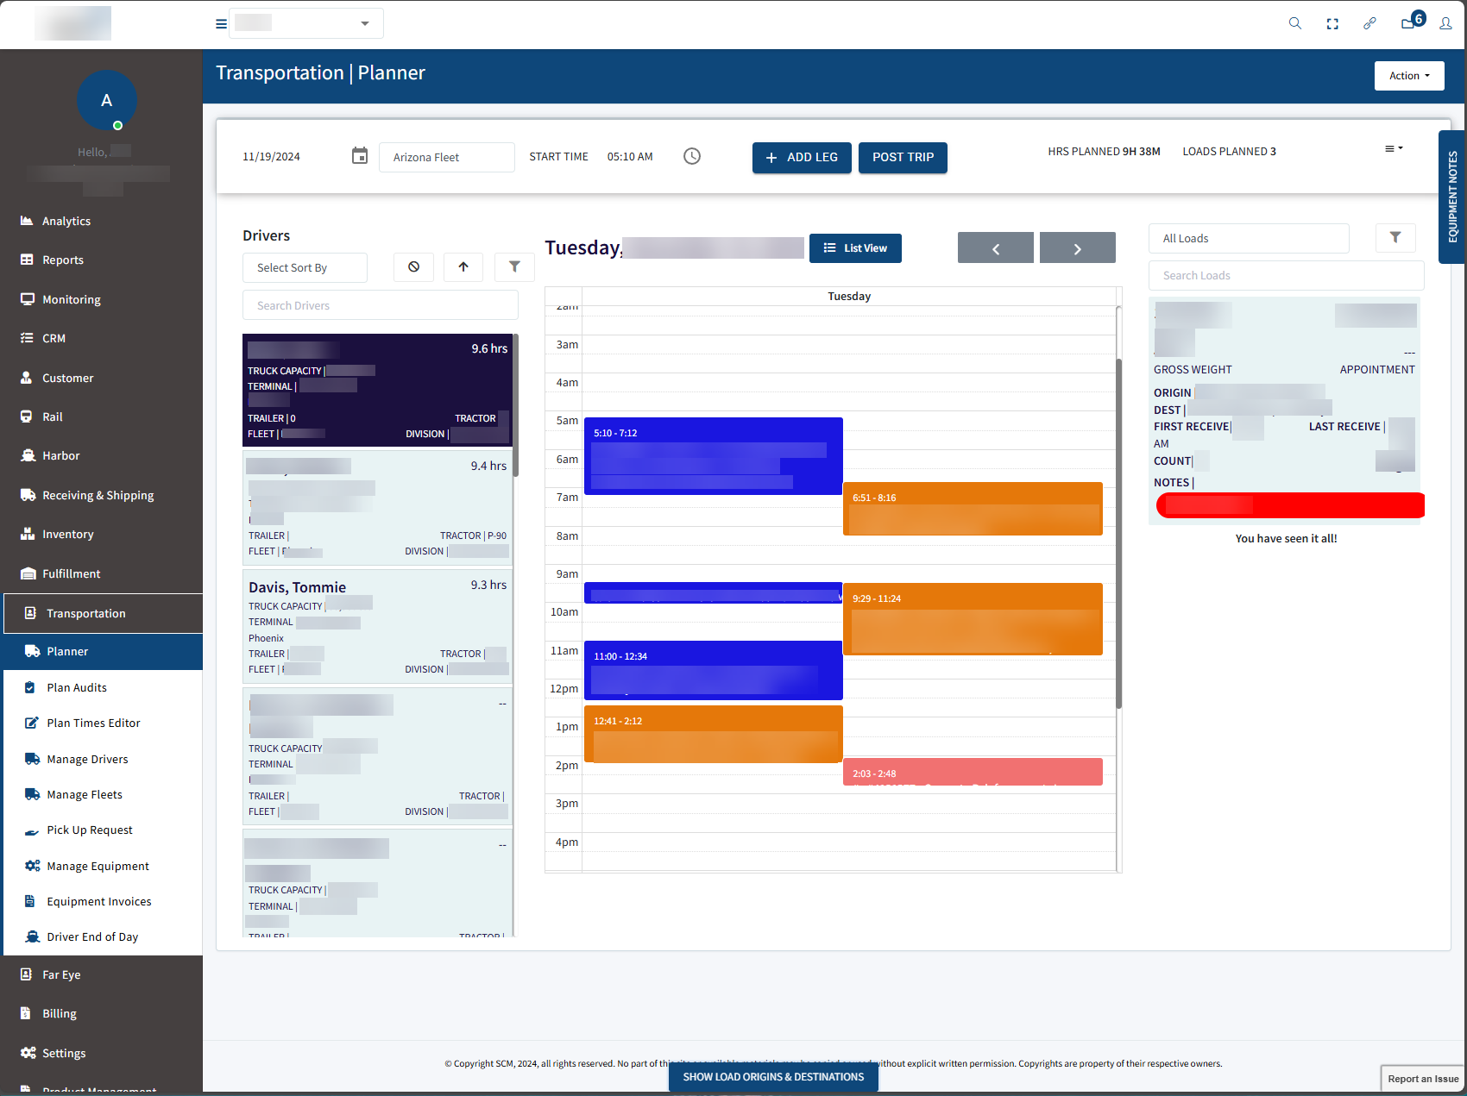Open Settings in the sidebar
The height and width of the screenshot is (1096, 1467).
(x=64, y=1053)
